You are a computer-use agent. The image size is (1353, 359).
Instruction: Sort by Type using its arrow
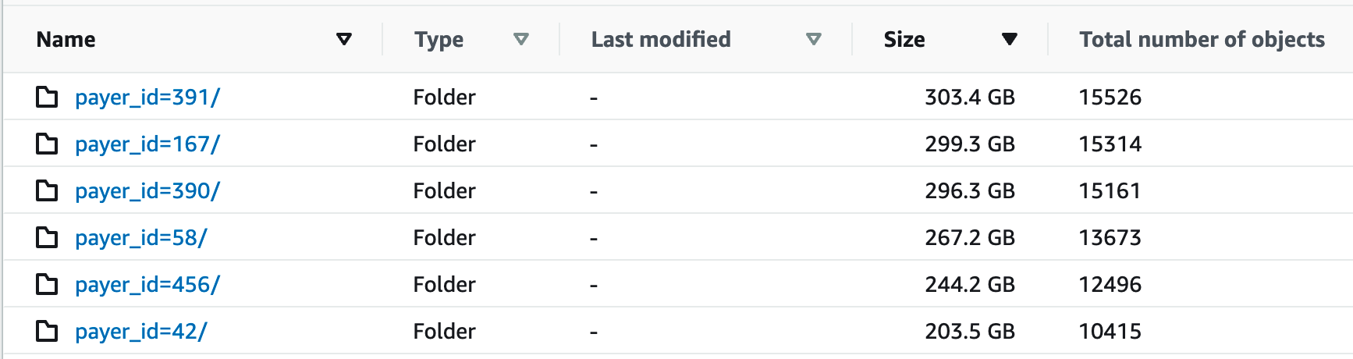(x=521, y=39)
